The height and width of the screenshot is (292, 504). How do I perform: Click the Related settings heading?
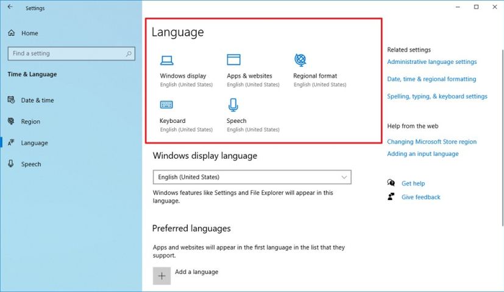click(x=409, y=50)
